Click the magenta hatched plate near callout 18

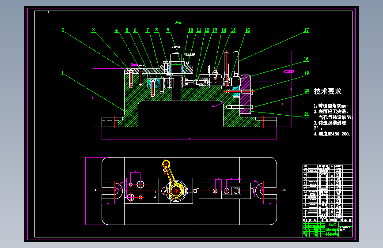click(245, 94)
